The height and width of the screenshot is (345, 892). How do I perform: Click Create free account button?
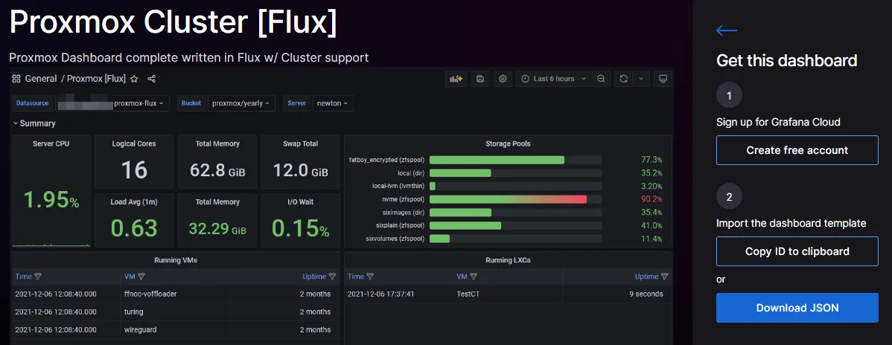pos(797,150)
